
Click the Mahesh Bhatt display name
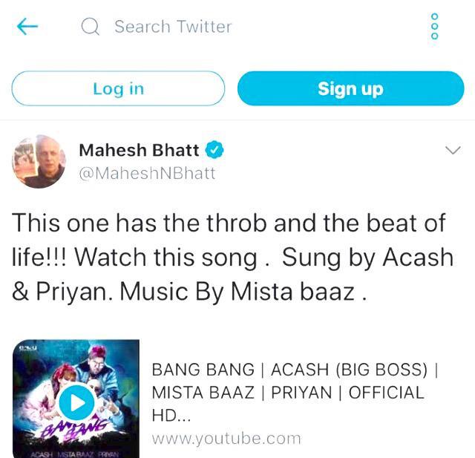[x=139, y=150]
